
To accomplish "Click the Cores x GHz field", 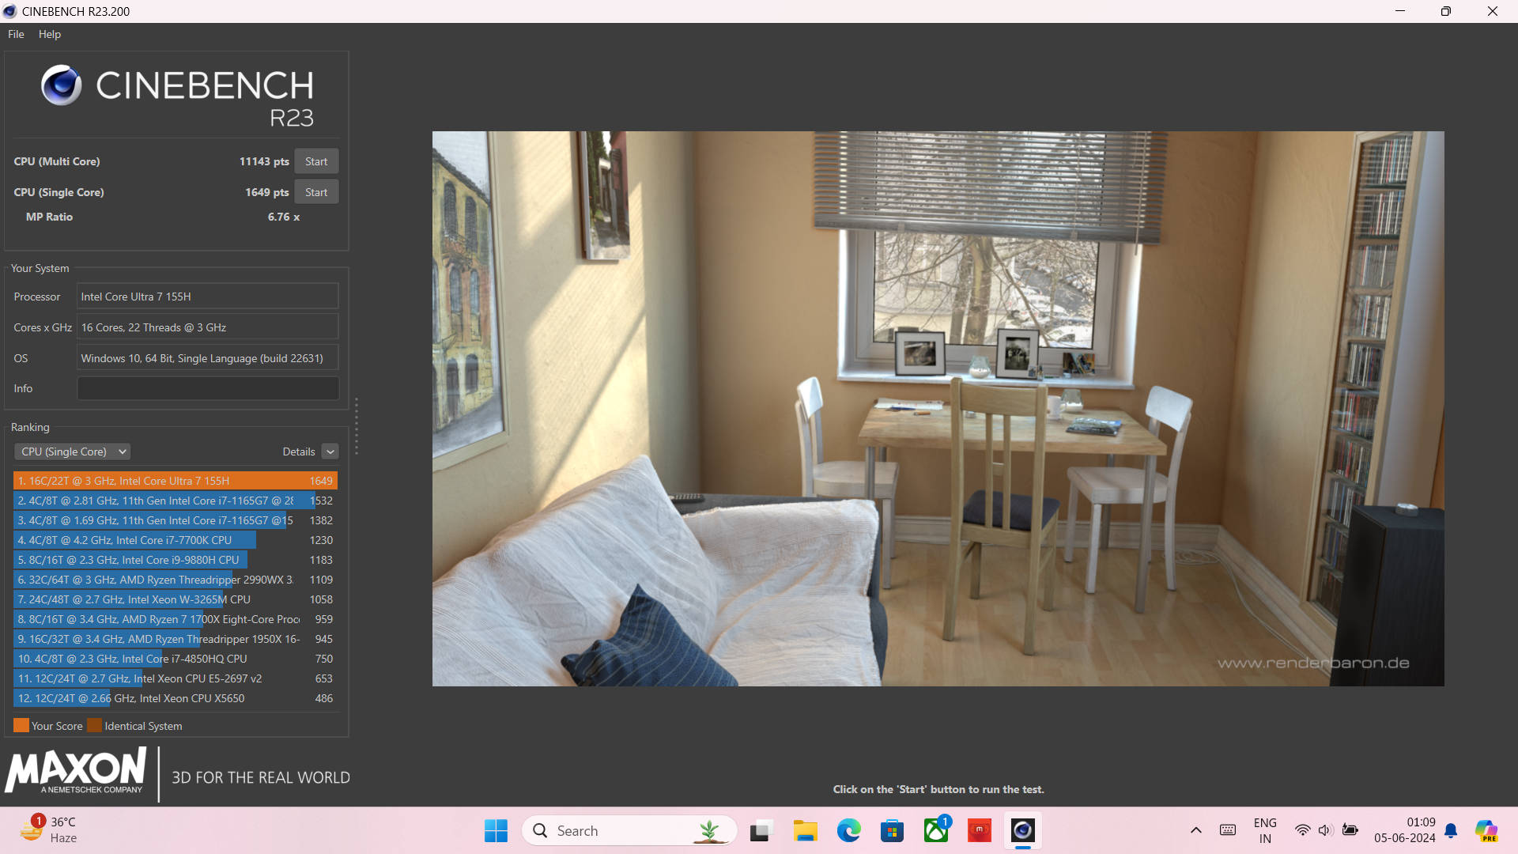I will [208, 327].
